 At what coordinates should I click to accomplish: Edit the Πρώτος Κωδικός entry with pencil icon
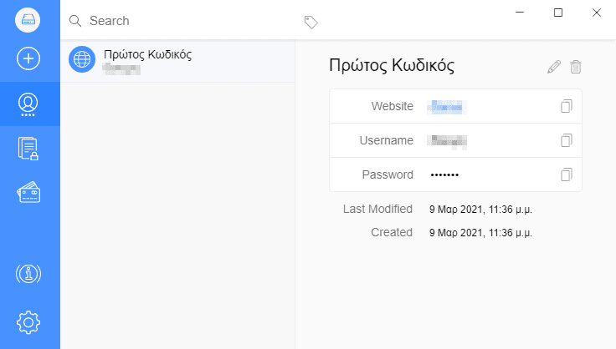(554, 67)
